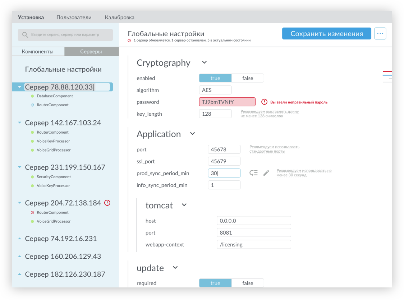
Task: Collapse Сервер 78.88.120.33 tree arrow
Action: tap(19, 87)
